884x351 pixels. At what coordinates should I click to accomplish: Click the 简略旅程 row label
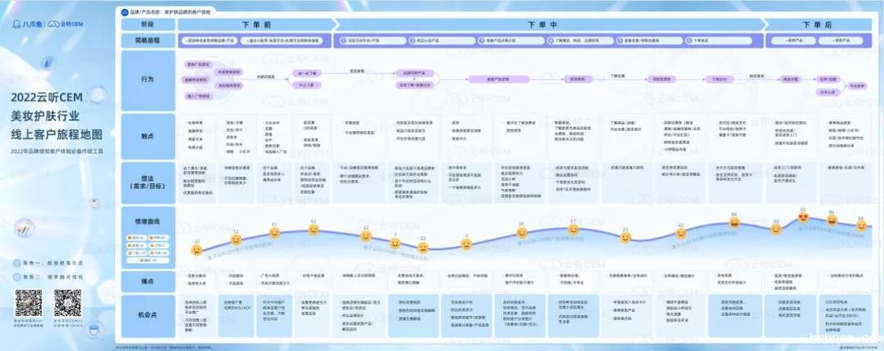142,39
